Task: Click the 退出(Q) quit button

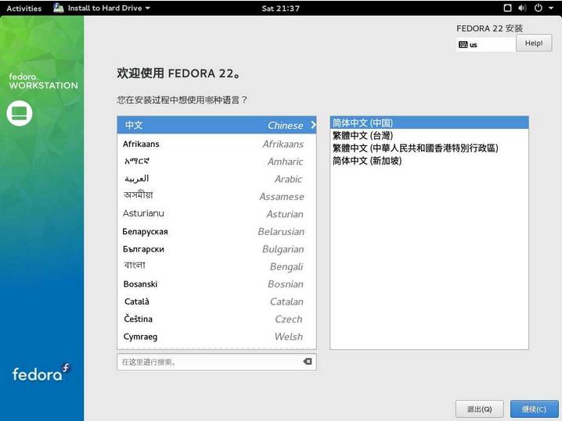Action: [480, 409]
